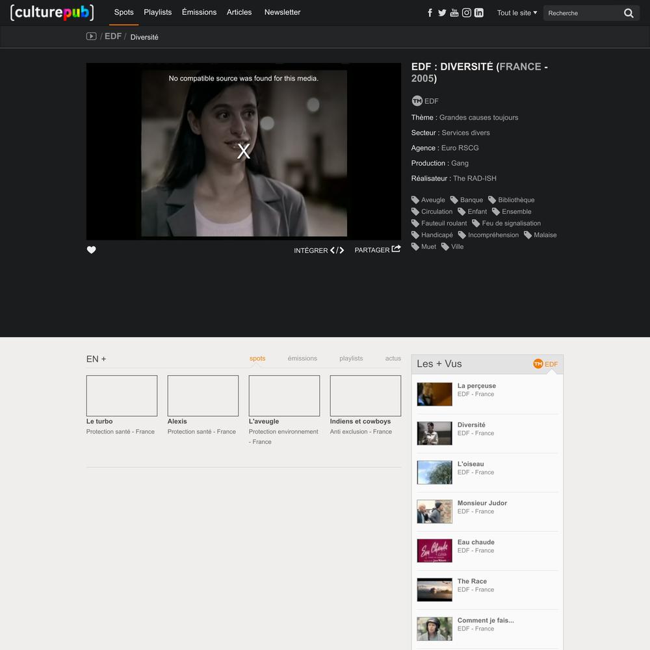Open the Tout le site dropdown
650x650 pixels.
[x=517, y=13]
